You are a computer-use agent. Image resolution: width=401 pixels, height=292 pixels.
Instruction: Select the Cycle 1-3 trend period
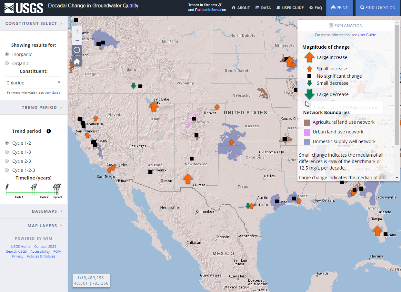(7, 152)
